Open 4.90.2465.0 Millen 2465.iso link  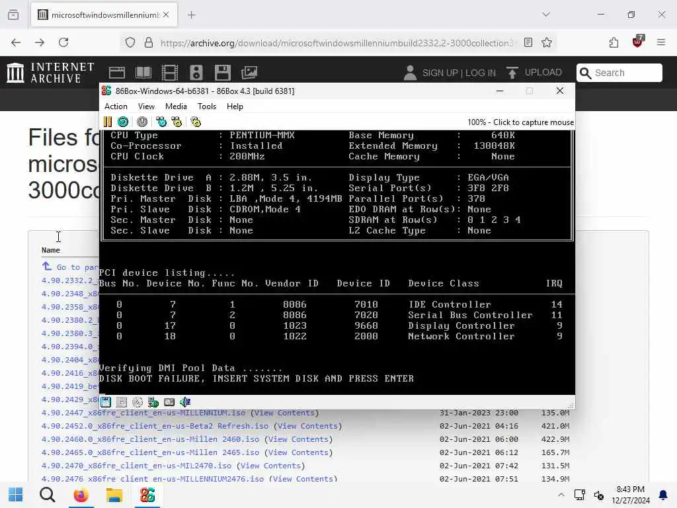150,452
